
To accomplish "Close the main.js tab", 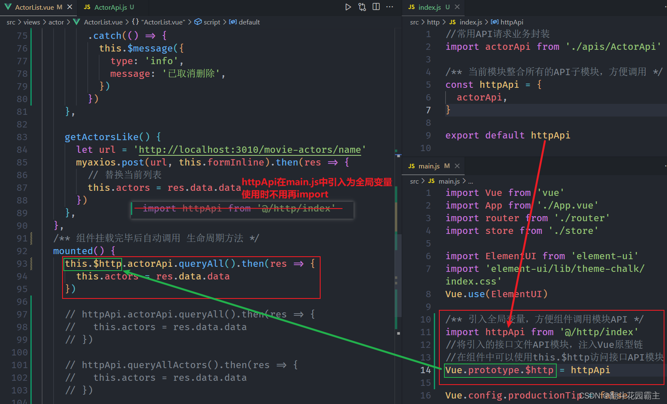I will pos(457,166).
